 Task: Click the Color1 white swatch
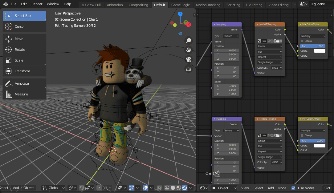point(320,50)
